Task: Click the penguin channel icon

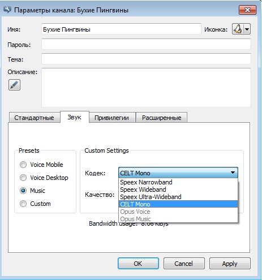Action: tap(238, 29)
